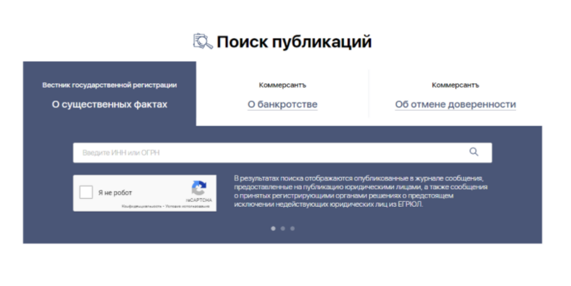Click the reCAPTCHA logo icon

[x=199, y=188]
